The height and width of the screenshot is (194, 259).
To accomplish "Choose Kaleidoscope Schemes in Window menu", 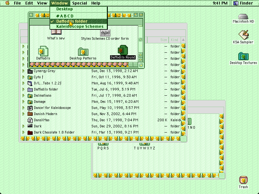I will [78, 27].
